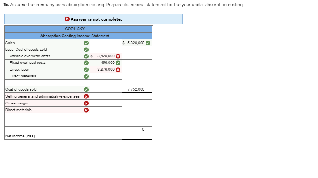This screenshot has width=318, height=178.
Task: Click the red X on the Direct materials row below Gross margin
Action: pos(86,110)
